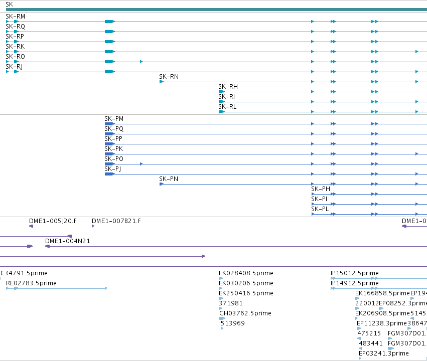Image resolution: width=427 pixels, height=361 pixels.
Task: Click the DME1-007B21.F label
Action: click(x=116, y=221)
